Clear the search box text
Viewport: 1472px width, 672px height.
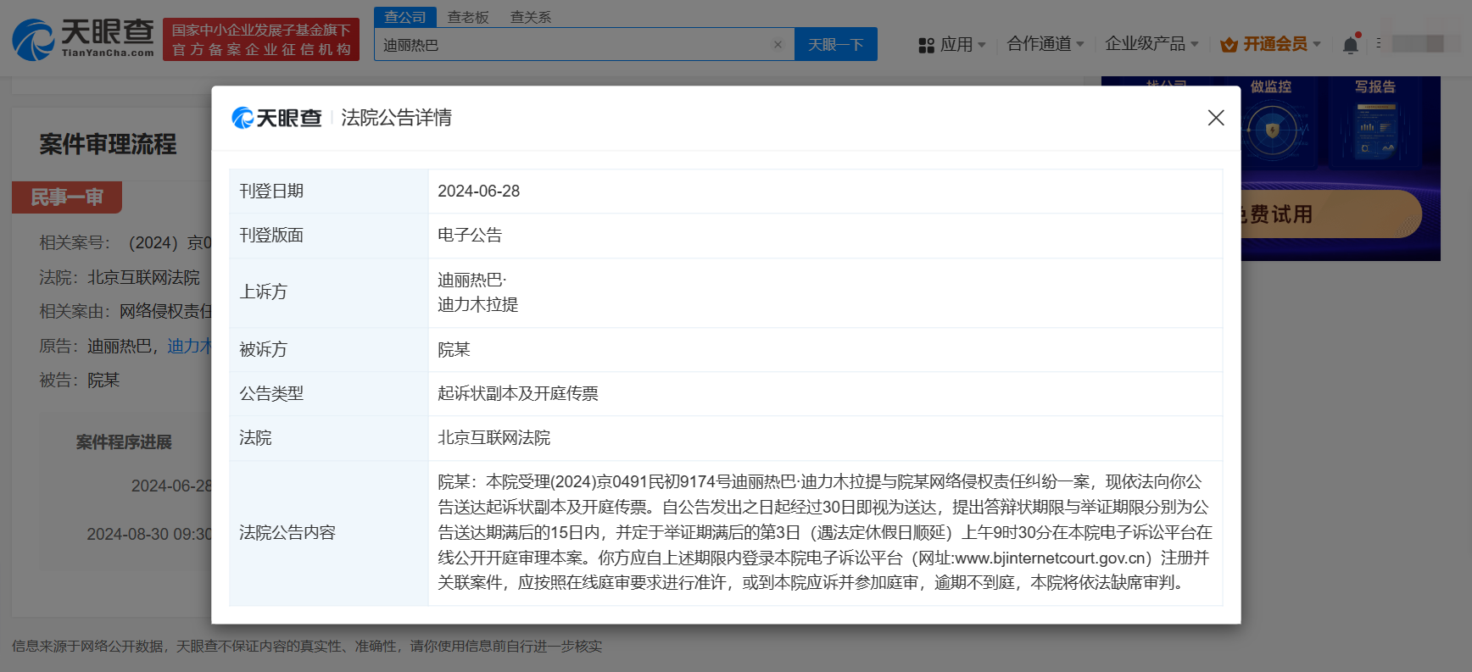(778, 45)
